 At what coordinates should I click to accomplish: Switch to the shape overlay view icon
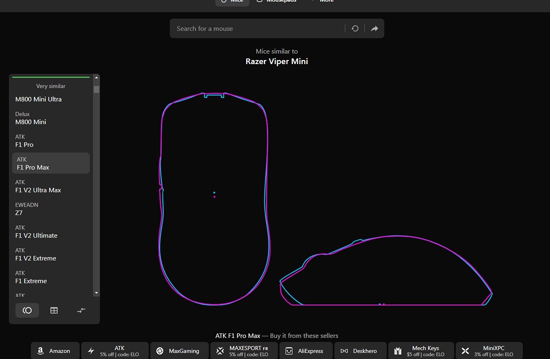pos(27,310)
